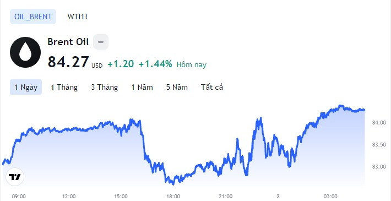Select the 1 Ngày time range

coord(26,87)
